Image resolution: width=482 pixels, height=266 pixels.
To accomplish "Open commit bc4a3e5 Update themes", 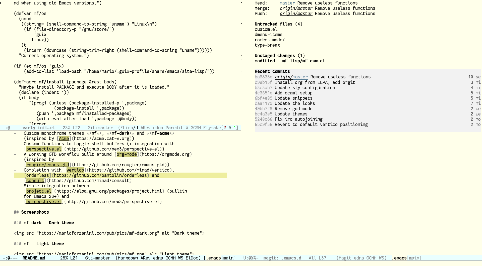I will (x=368, y=114).
